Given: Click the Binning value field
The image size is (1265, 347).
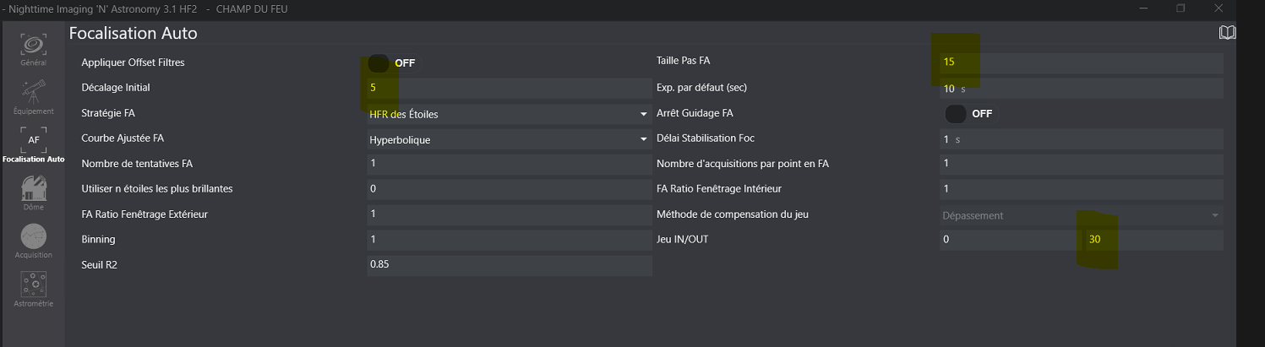Looking at the screenshot, I should pyautogui.click(x=509, y=240).
